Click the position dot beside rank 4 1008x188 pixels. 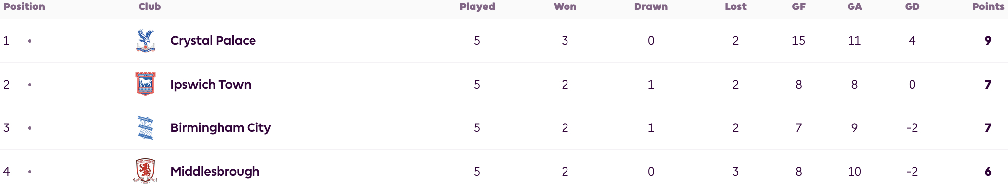(30, 172)
